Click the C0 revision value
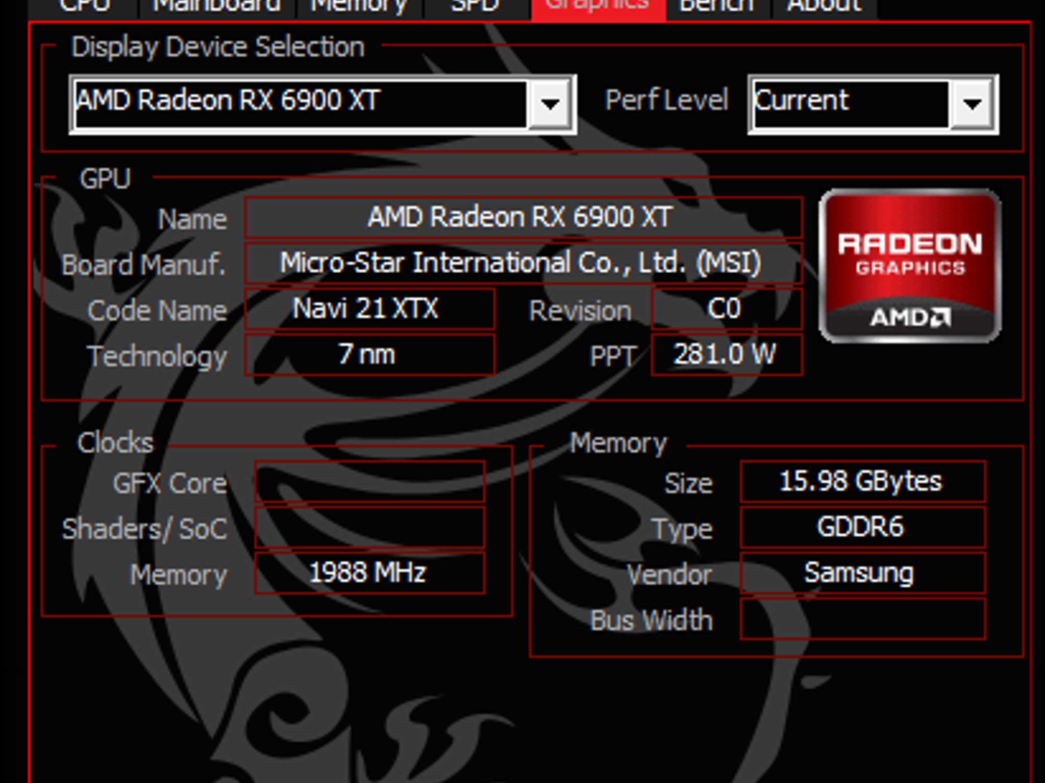The height and width of the screenshot is (783, 1045). tap(727, 309)
